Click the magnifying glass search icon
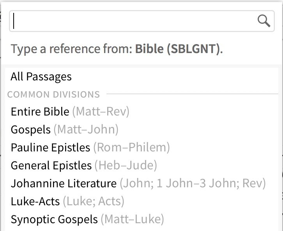Viewport: 283px width, 231px height. click(x=264, y=21)
